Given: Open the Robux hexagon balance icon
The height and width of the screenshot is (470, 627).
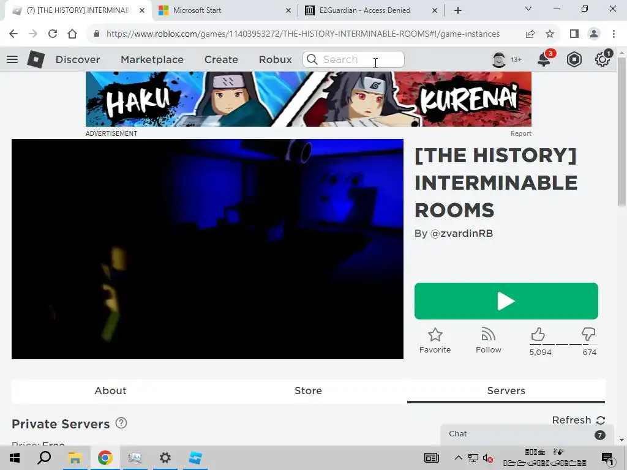Looking at the screenshot, I should pyautogui.click(x=574, y=59).
